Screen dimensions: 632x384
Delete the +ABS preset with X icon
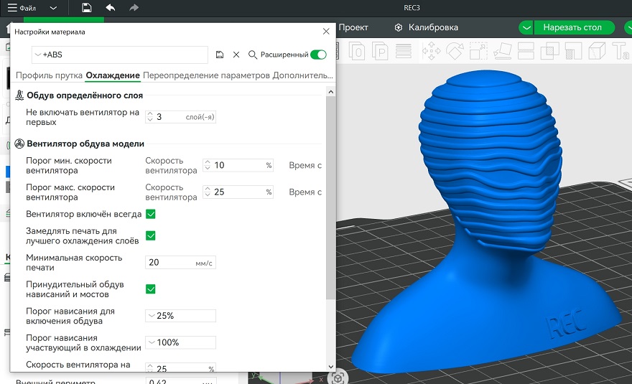235,55
